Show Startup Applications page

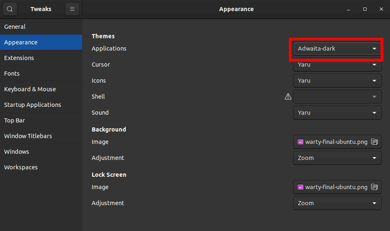point(32,105)
